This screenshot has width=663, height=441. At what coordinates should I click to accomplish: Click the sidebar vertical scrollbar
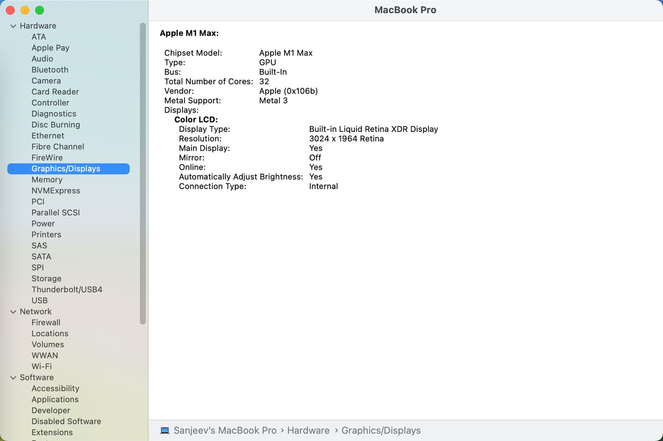[142, 174]
